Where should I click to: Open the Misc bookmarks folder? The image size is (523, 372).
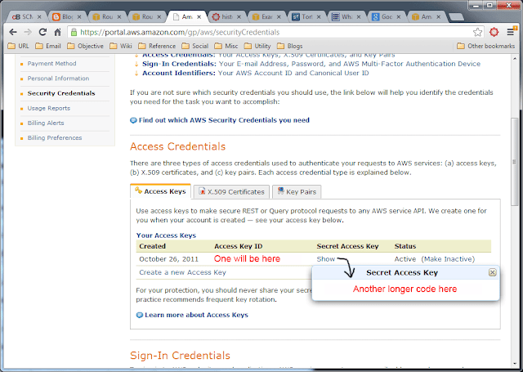click(226, 46)
